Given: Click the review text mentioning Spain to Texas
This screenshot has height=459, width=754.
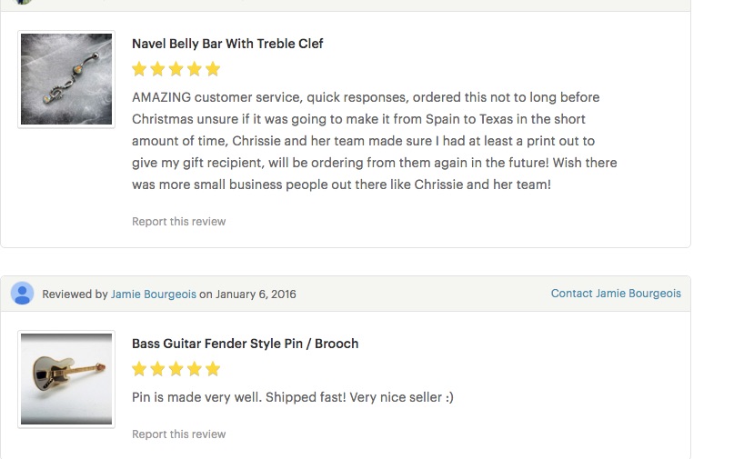Looking at the screenshot, I should [374, 141].
